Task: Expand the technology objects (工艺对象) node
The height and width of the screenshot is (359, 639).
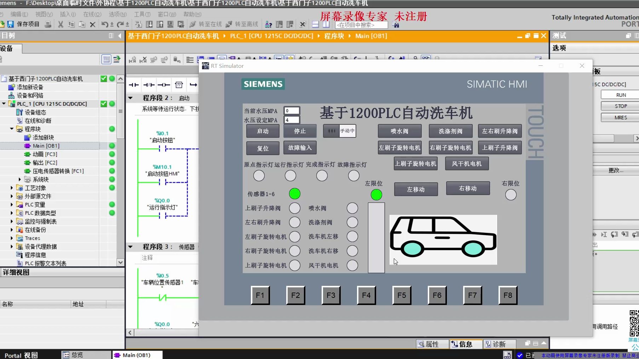Action: 12,188
